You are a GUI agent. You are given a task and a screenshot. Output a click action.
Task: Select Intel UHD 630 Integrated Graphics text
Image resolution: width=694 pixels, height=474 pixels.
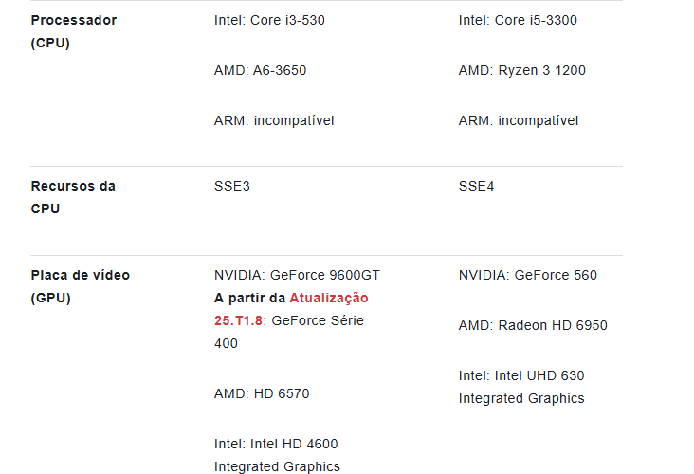[x=521, y=387]
